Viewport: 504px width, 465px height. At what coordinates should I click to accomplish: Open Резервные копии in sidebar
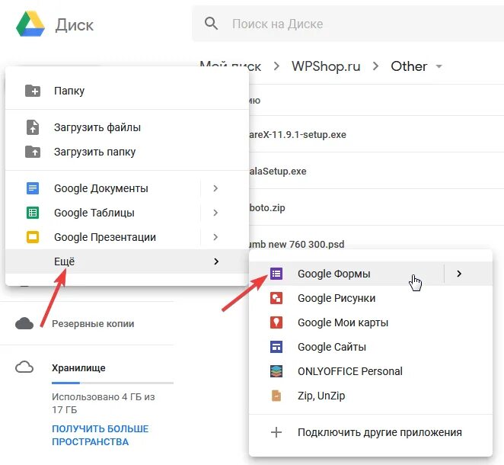coord(93,324)
